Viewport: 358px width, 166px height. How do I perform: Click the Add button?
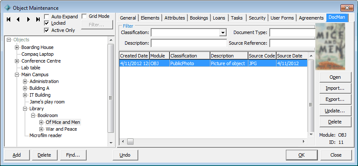point(17,155)
